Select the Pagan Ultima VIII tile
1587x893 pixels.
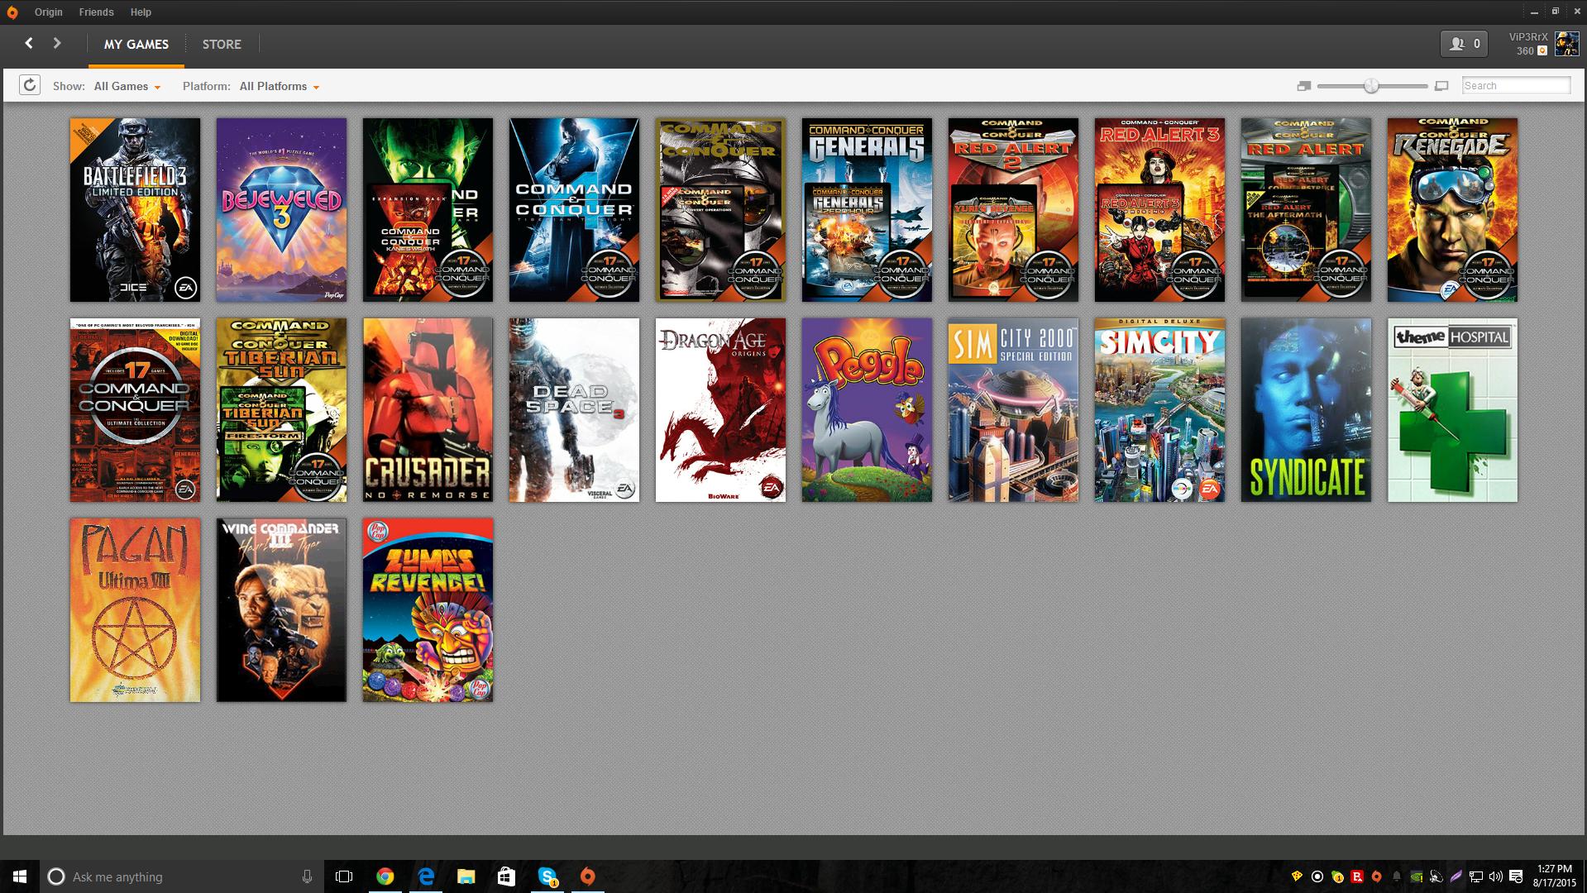[135, 610]
